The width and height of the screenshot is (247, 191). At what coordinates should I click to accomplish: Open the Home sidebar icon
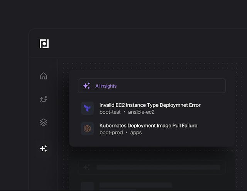[44, 76]
